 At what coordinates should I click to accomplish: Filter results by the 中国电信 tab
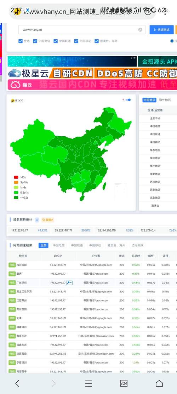click(x=58, y=245)
